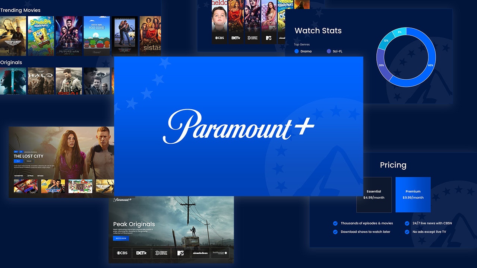Click checkmark beside No ads except live TV

click(x=407, y=232)
